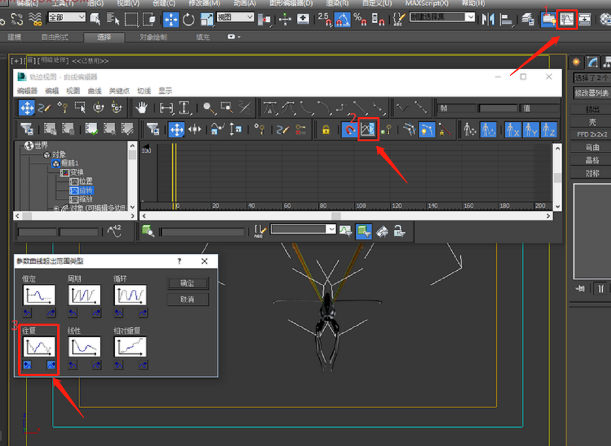
Task: Click the Mirror tool in main toolbar
Action: (488, 19)
